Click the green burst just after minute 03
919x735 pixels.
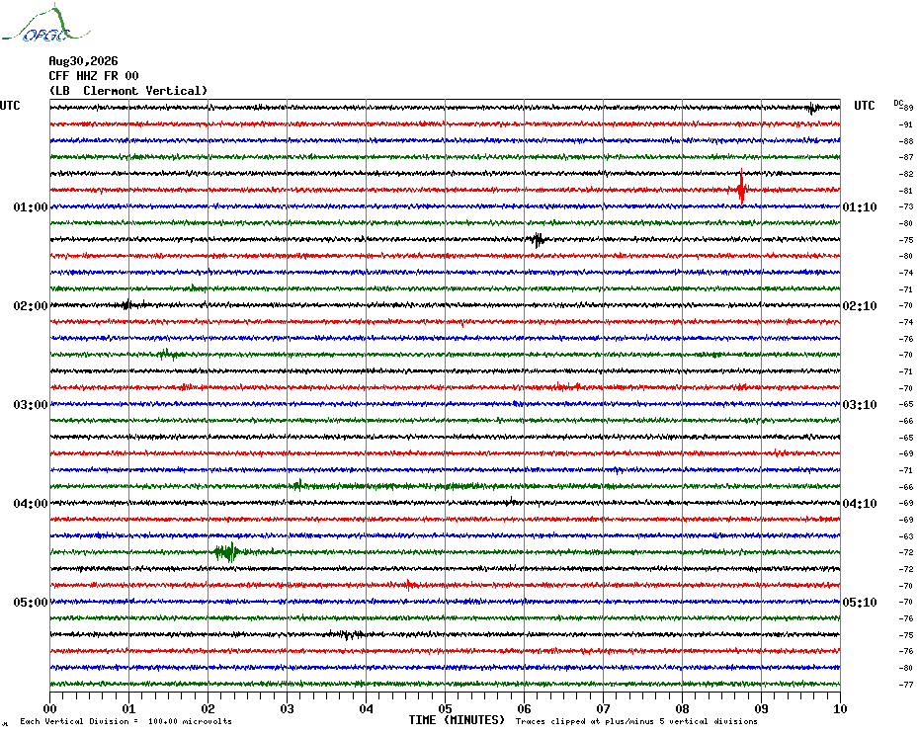pyautogui.click(x=298, y=485)
